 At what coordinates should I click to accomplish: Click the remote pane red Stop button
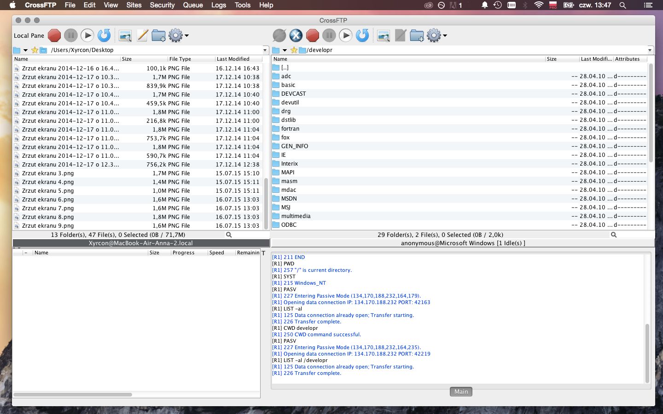(x=313, y=35)
